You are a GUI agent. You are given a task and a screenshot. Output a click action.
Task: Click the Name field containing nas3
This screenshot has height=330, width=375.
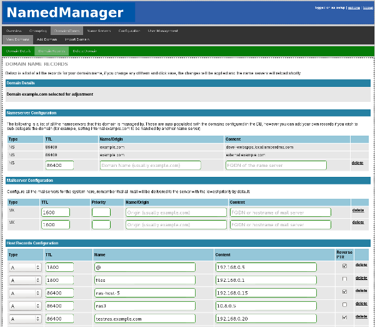145,306
